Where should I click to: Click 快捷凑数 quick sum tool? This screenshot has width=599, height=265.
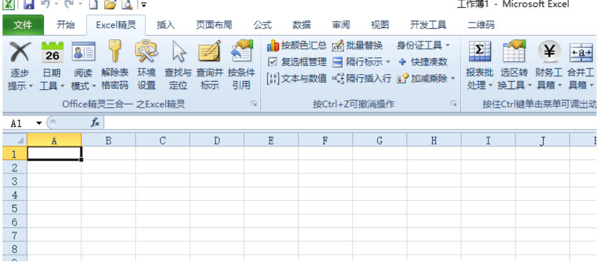(422, 62)
